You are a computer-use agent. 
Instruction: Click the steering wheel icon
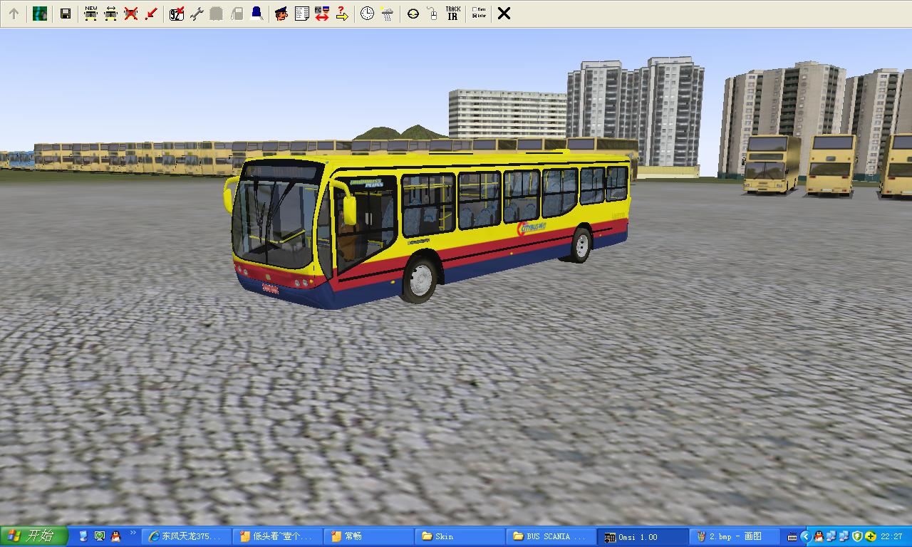[x=413, y=14]
